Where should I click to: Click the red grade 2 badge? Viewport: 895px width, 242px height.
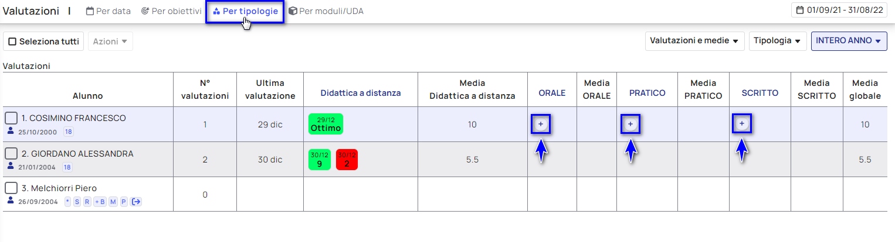click(x=347, y=160)
